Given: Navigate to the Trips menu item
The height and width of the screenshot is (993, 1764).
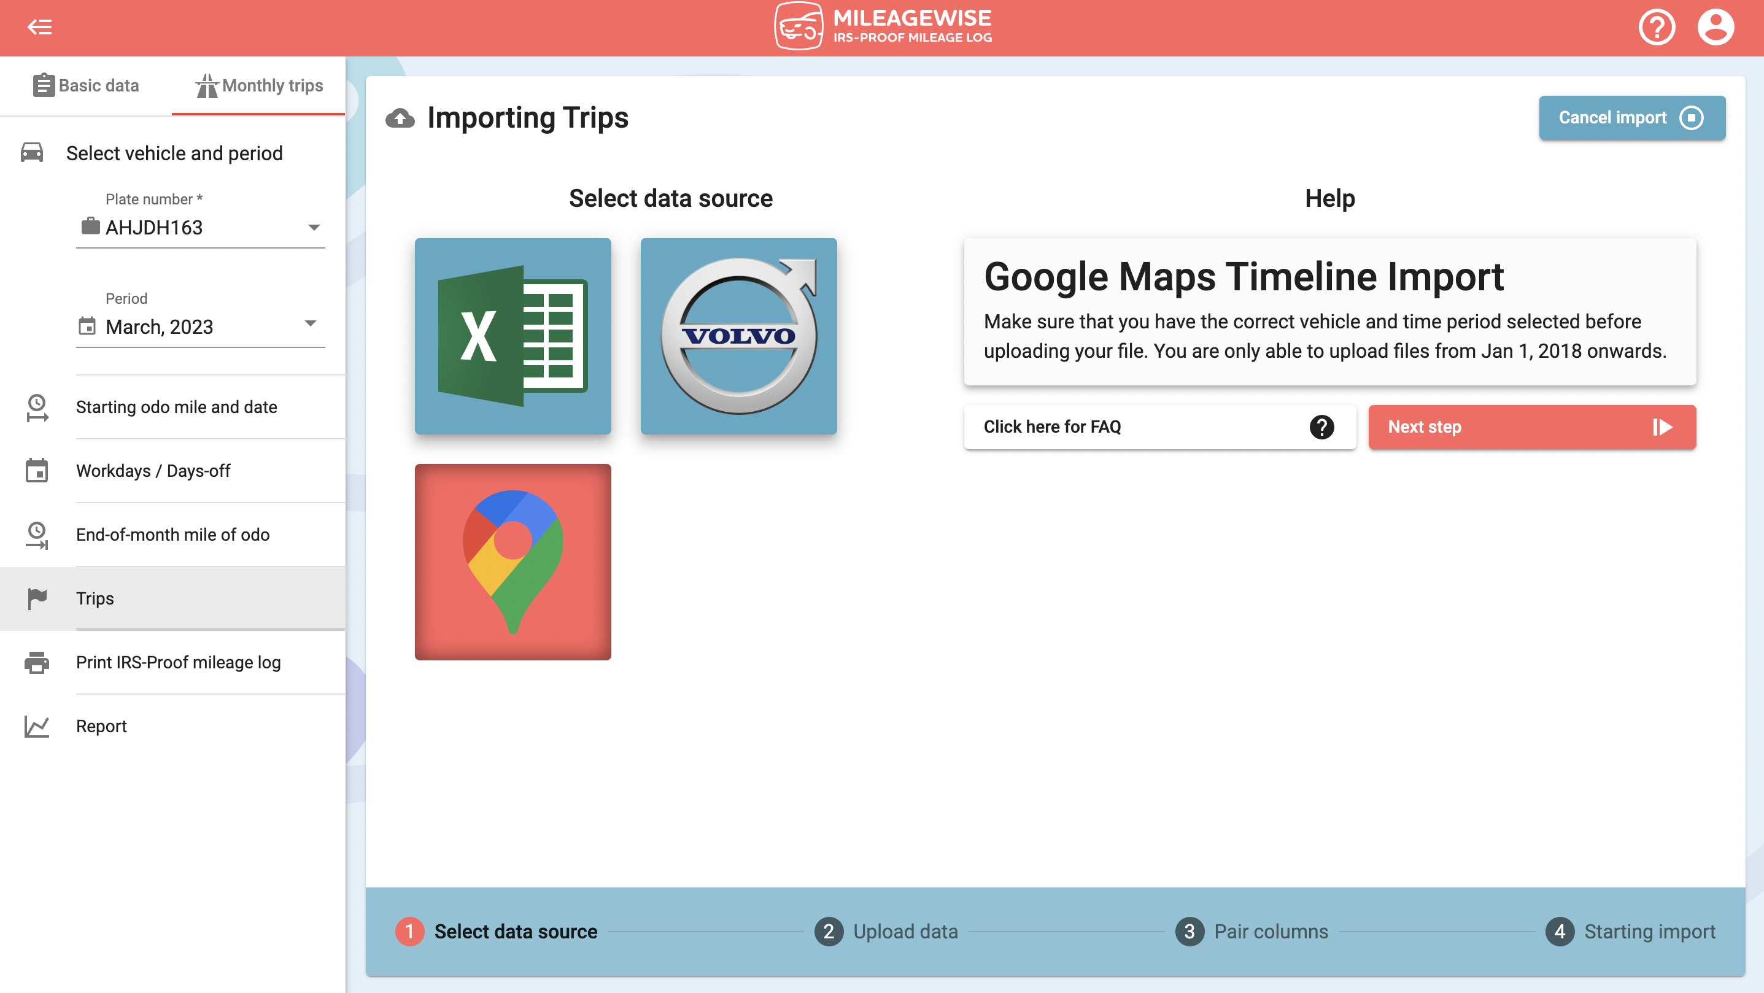Looking at the screenshot, I should pos(95,597).
